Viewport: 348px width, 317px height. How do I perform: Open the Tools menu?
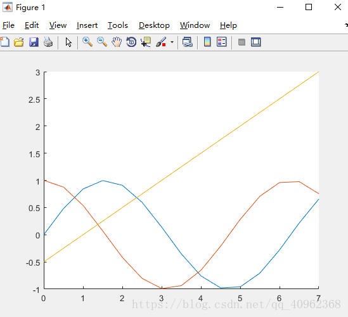(118, 25)
